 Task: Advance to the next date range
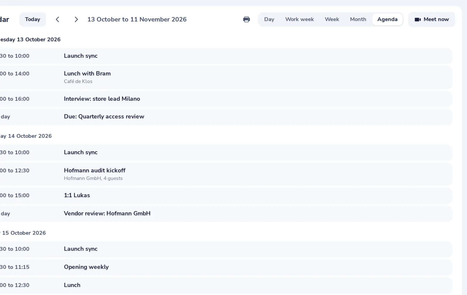[76, 19]
